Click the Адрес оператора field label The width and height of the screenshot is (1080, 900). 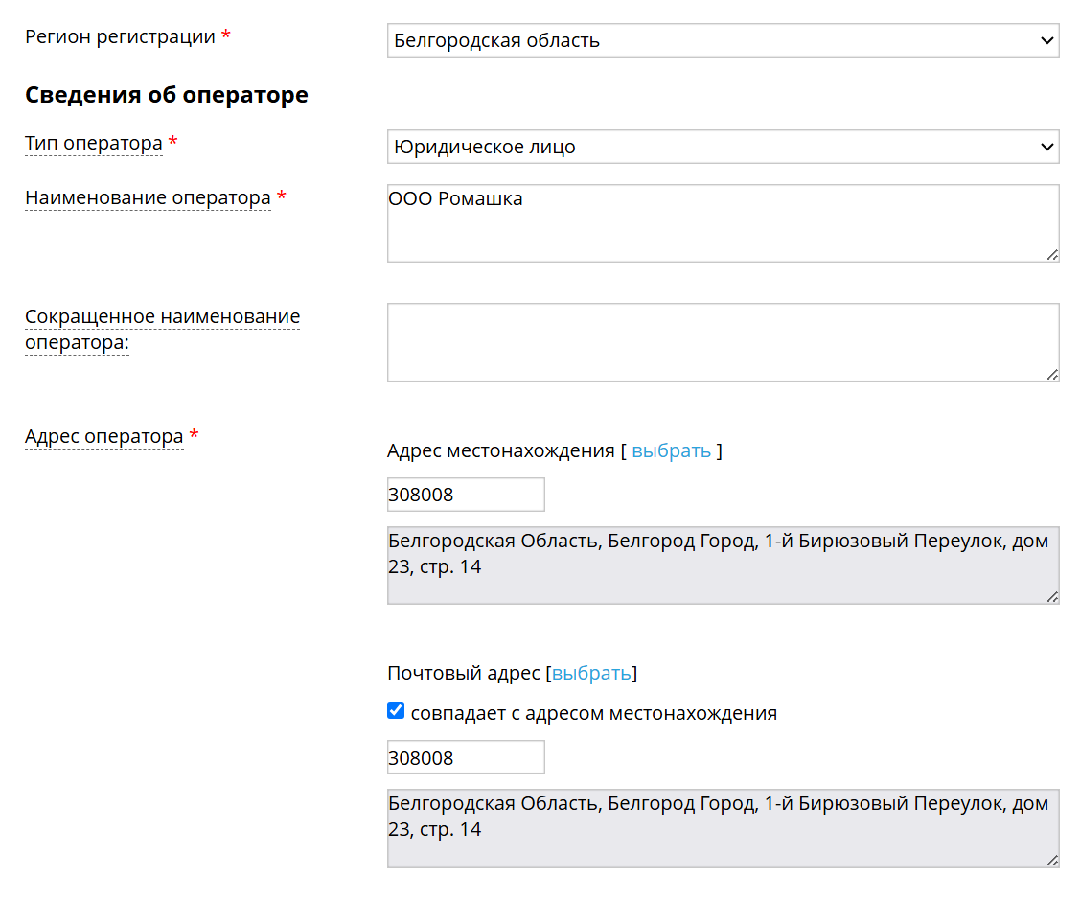(x=104, y=436)
